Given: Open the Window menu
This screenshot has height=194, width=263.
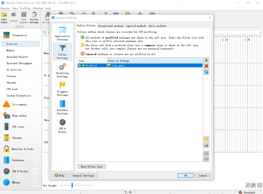Looking at the screenshot, I should coord(38,8).
